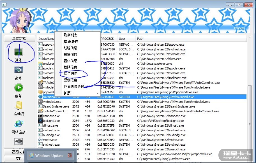Click PID 2264 cell
256x163 pixels.
point(76,121)
